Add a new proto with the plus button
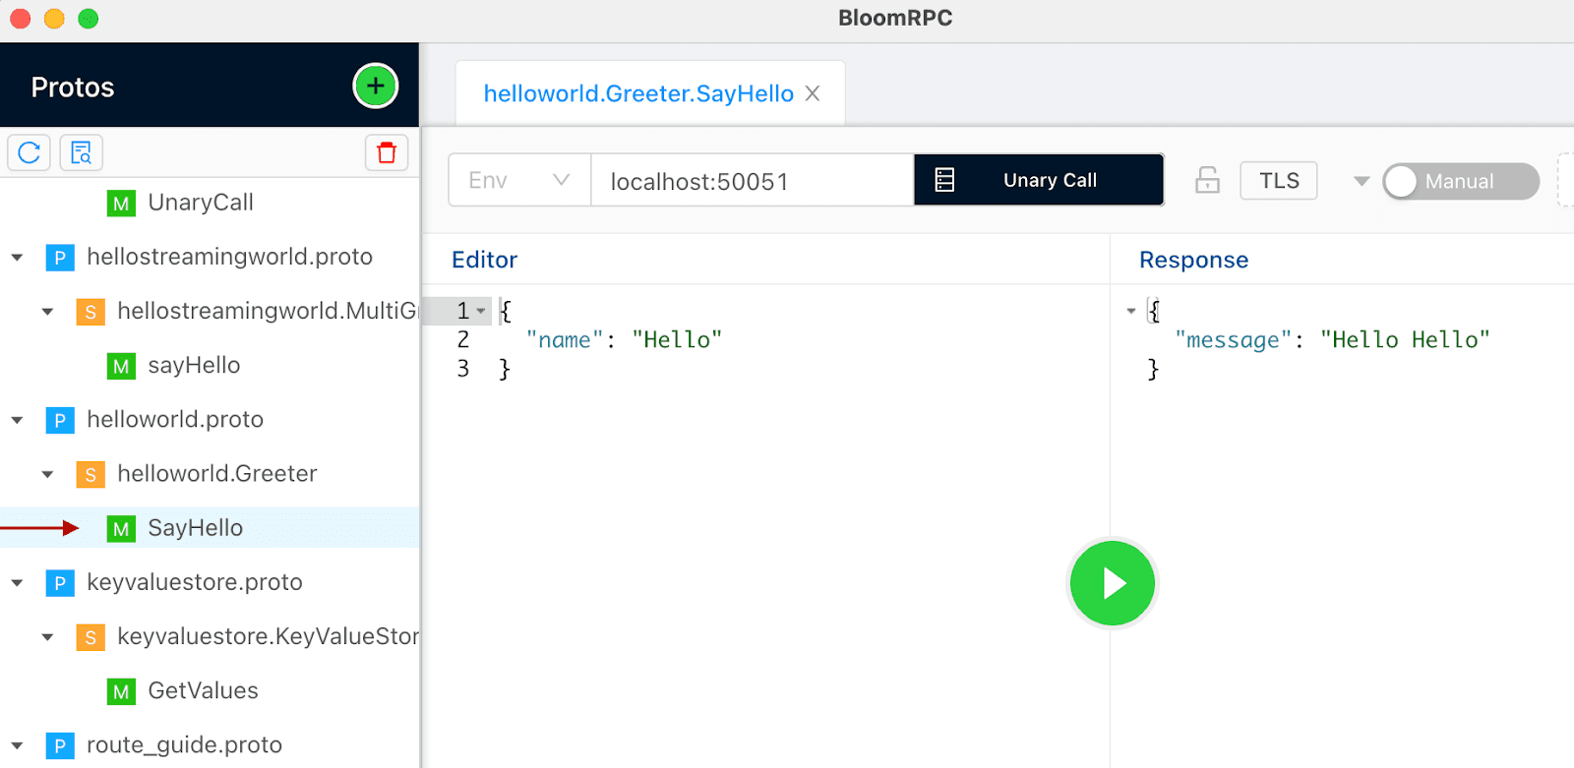Viewport: 1574px width, 768px height. [376, 87]
